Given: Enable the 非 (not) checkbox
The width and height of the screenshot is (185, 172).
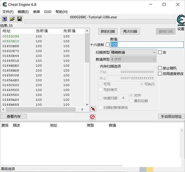Looking at the screenshot, I should [160, 52].
